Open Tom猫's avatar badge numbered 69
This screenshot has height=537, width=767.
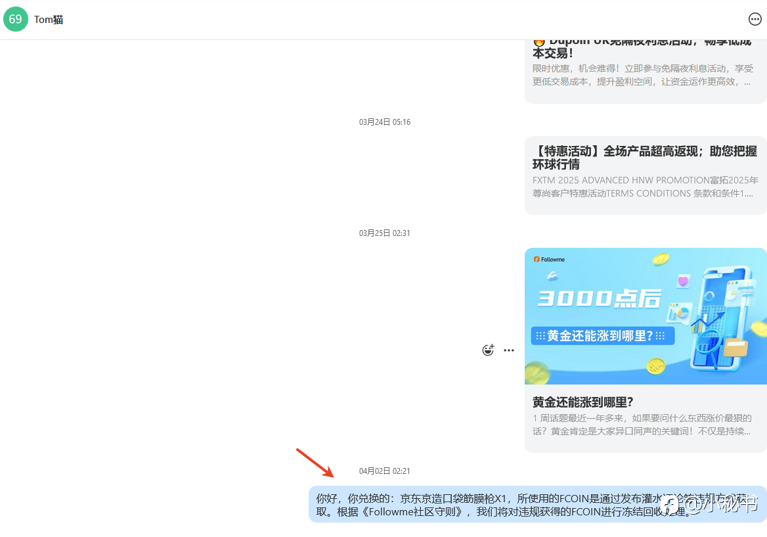click(x=16, y=19)
